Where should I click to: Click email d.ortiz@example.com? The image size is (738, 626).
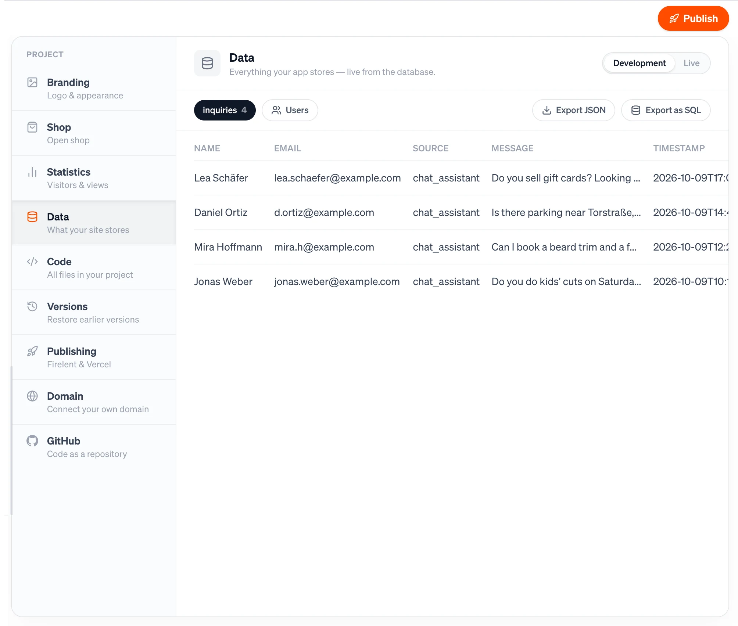(x=324, y=213)
